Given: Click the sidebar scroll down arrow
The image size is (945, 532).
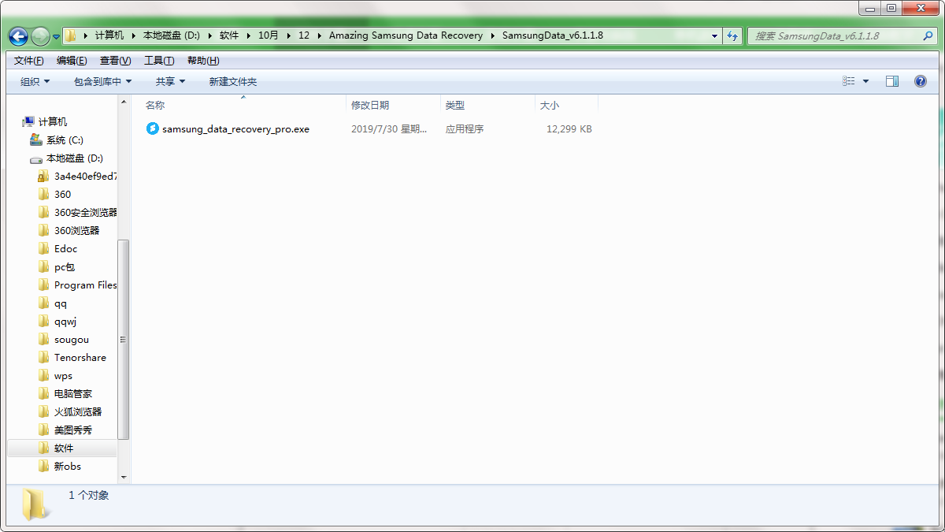Looking at the screenshot, I should pyautogui.click(x=124, y=477).
